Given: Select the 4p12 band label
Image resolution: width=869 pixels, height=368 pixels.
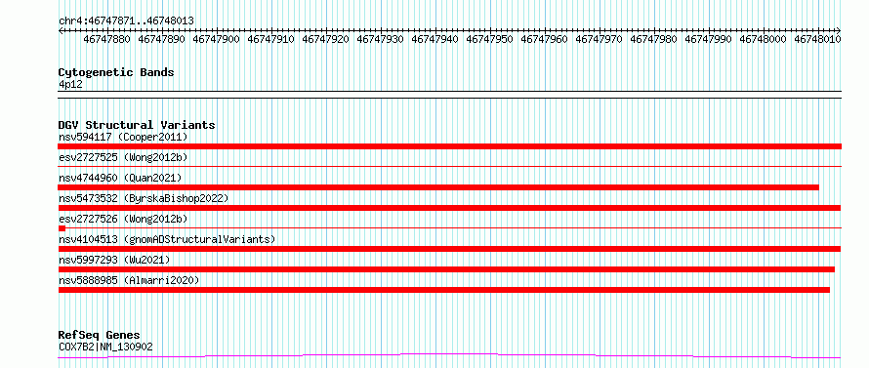Looking at the screenshot, I should 70,85.
